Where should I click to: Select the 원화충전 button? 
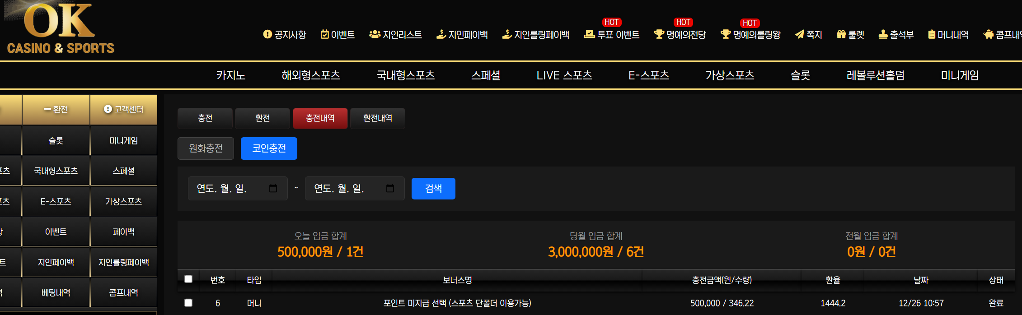pyautogui.click(x=206, y=148)
